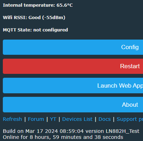Click the red Restart button
This screenshot has height=141, width=143.
tap(73, 66)
